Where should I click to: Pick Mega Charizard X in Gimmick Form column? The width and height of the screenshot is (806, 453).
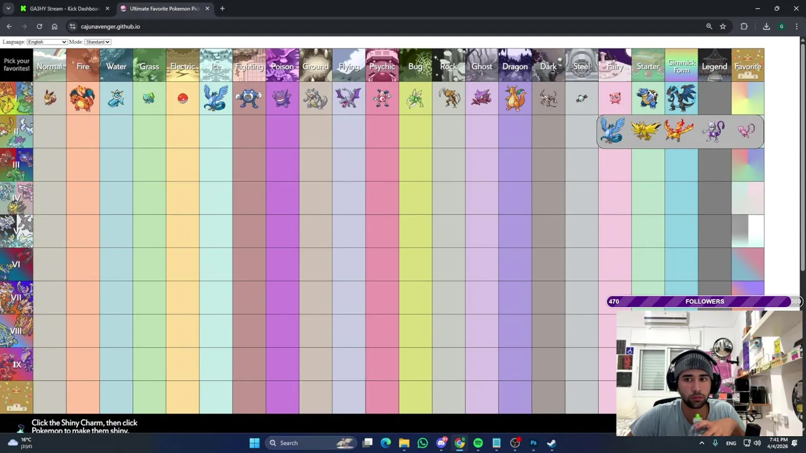pyautogui.click(x=681, y=98)
